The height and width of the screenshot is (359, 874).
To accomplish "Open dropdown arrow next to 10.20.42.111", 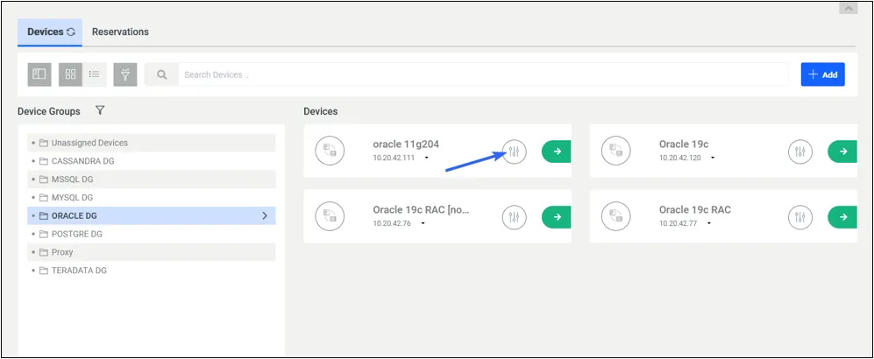I will click(426, 158).
